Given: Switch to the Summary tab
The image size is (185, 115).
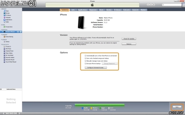Looking at the screenshot, I should pyautogui.click(x=65, y=10).
